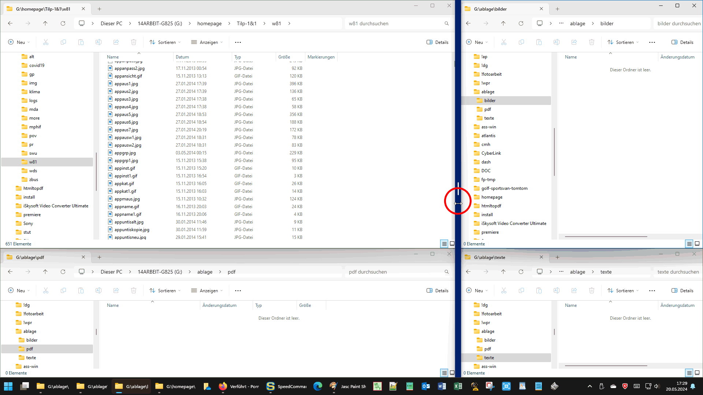703x395 pixels.
Task: Click the cut scissors icon in bilder window
Action: 504,42
